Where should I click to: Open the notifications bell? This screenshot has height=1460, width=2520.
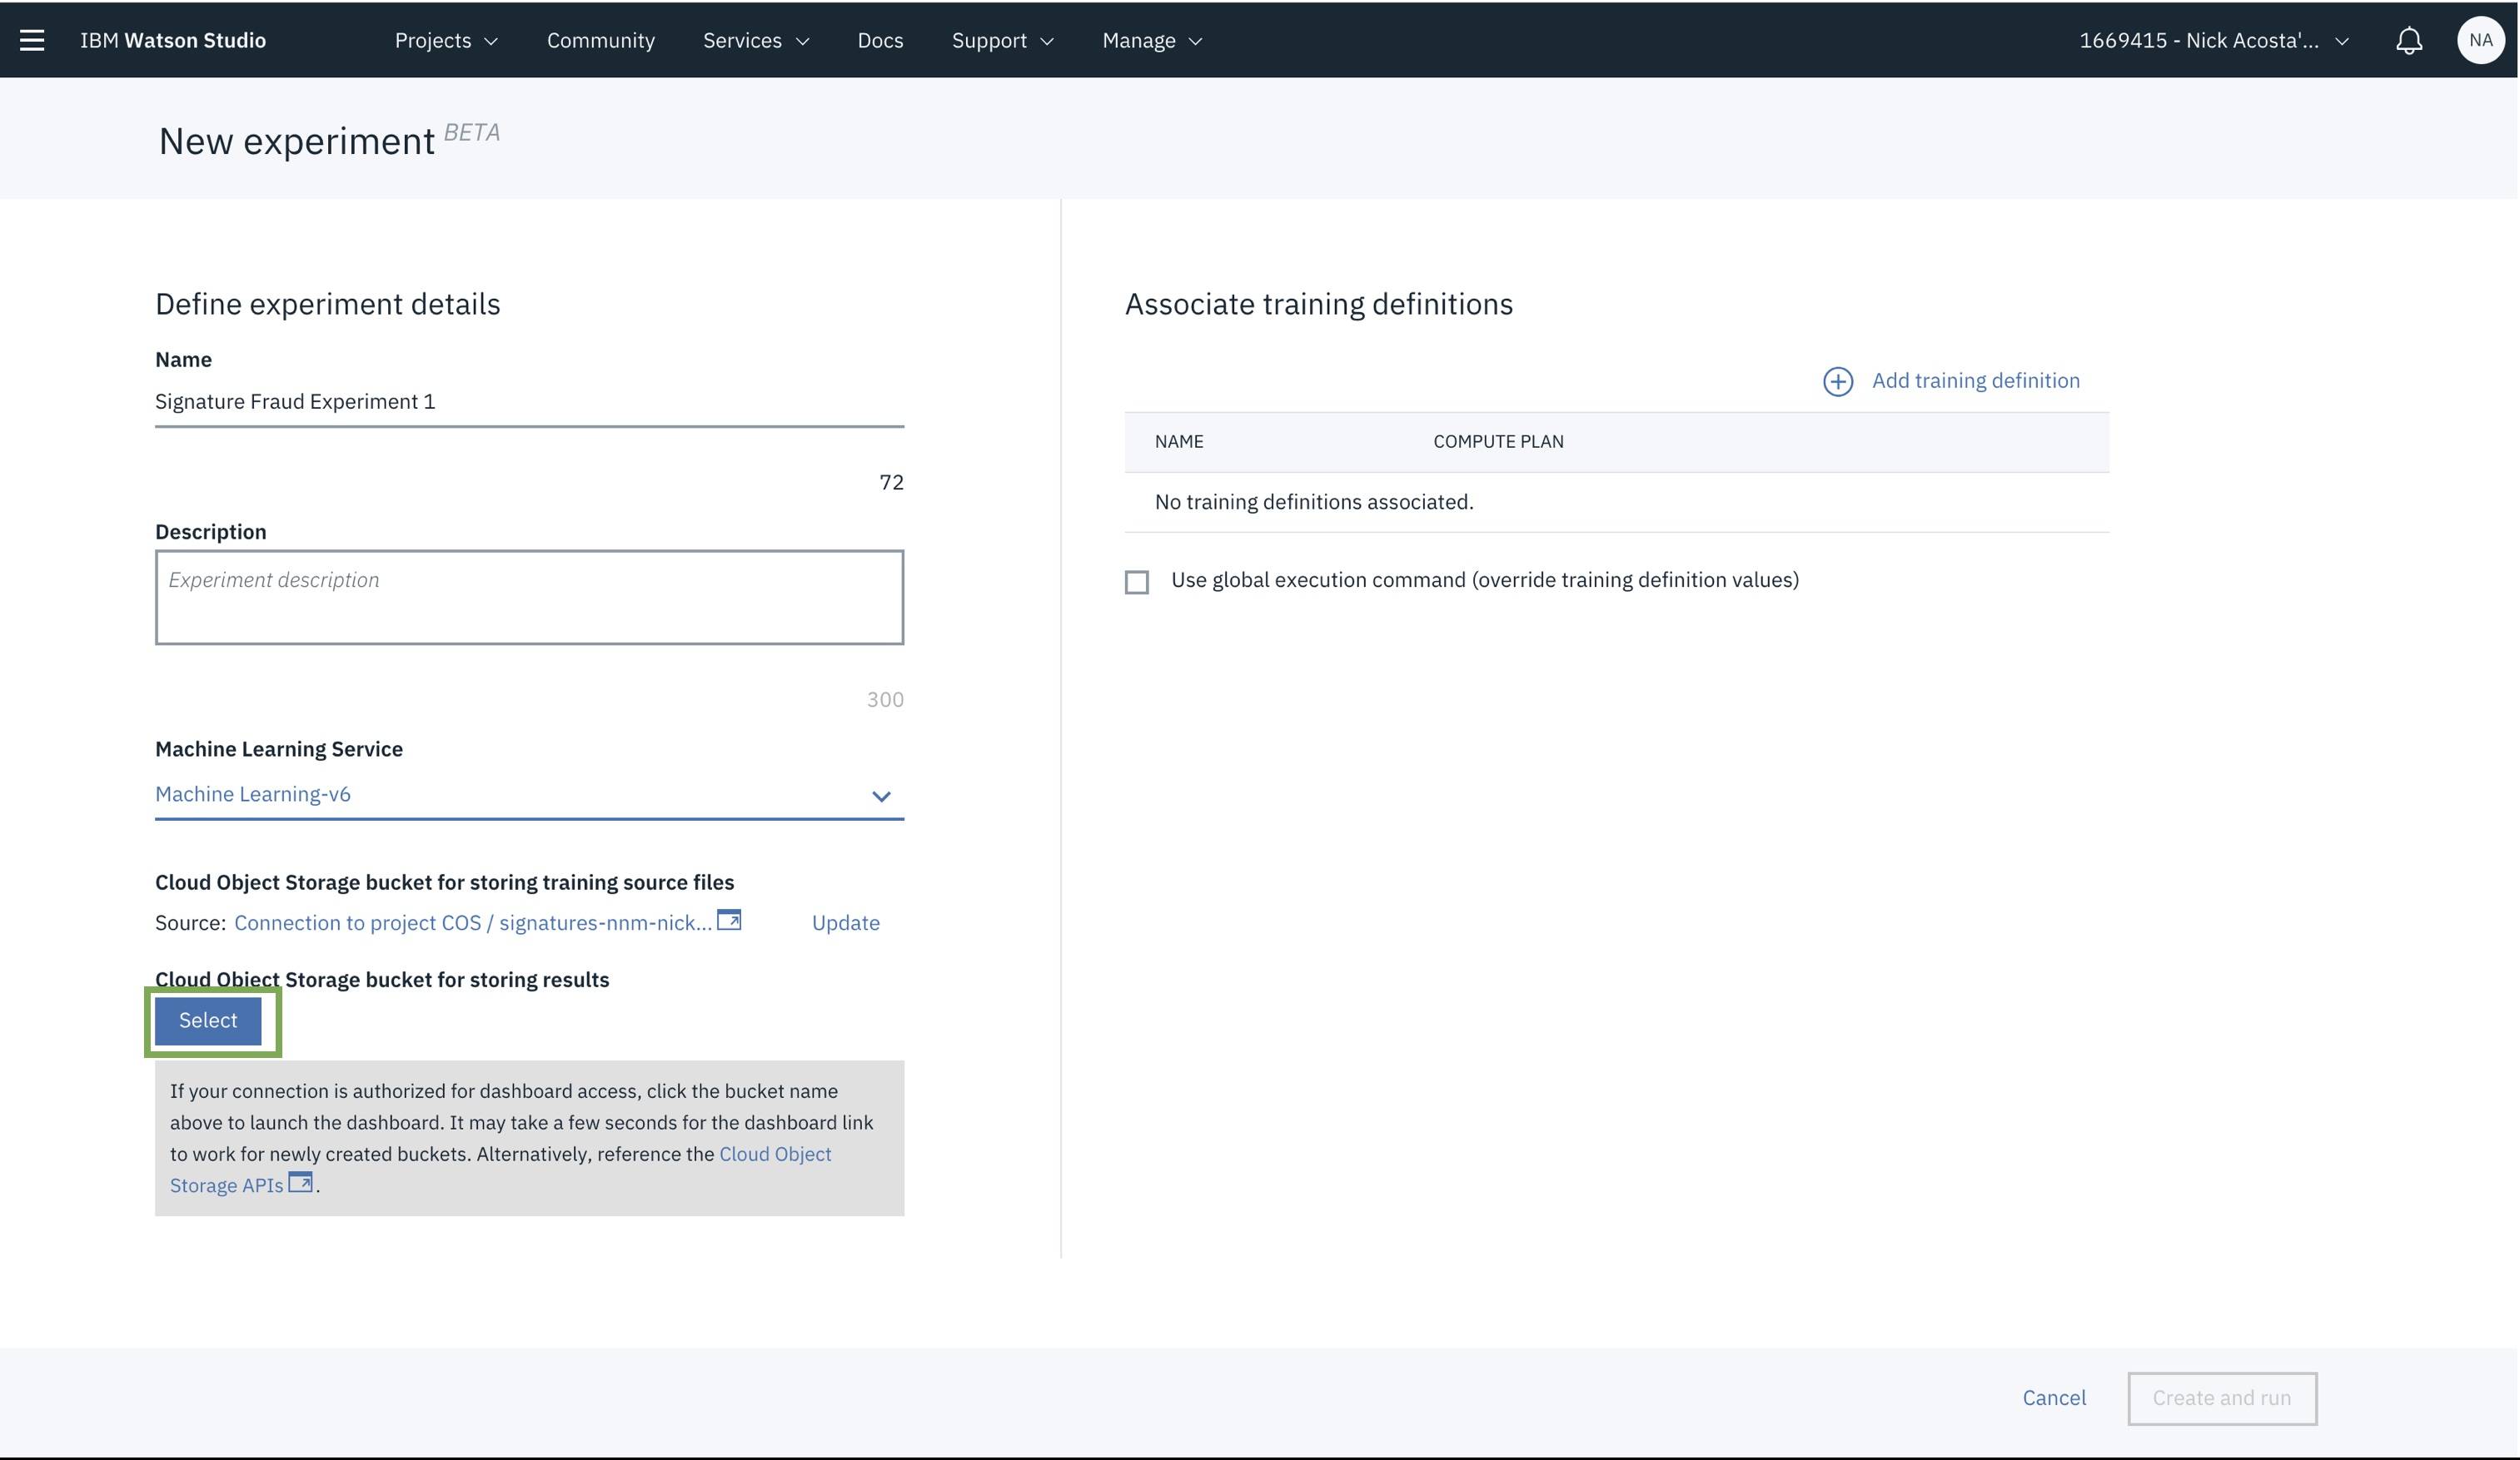2408,40
